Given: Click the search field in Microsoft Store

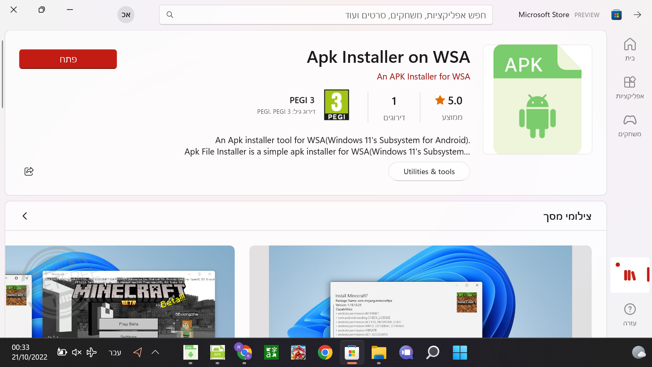Looking at the screenshot, I should (326, 15).
